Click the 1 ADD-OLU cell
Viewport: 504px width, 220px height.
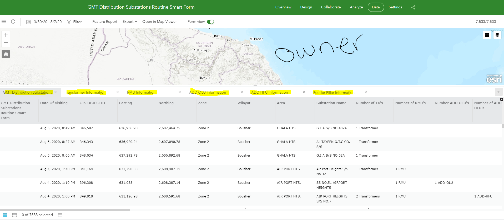click(444, 183)
